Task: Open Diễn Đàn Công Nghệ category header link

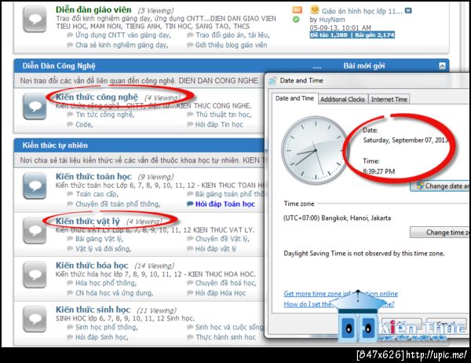Action: pos(59,66)
